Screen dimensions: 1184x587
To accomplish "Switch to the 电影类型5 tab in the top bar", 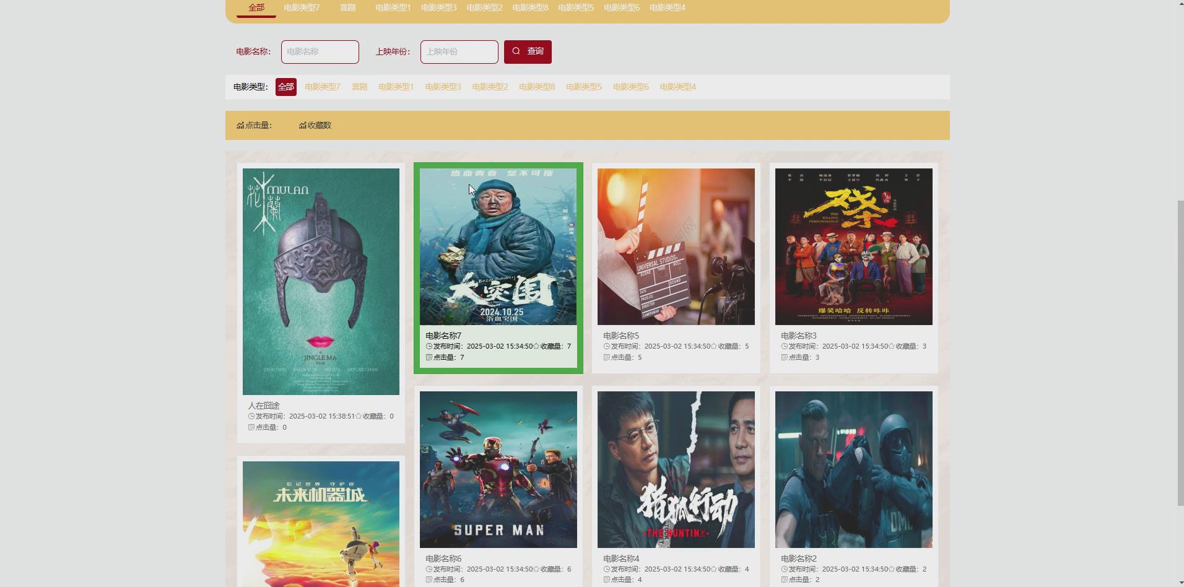I will click(x=576, y=8).
